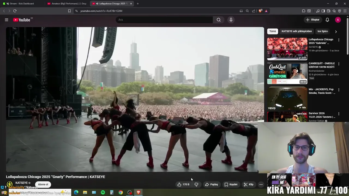This screenshot has height=196, width=349.
Task: Click the zoom-out magnifier in address bar
Action: [x=247, y=11]
